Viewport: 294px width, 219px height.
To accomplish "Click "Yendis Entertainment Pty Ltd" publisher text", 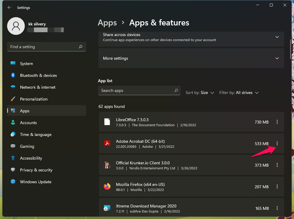I will pyautogui.click(x=152, y=168).
